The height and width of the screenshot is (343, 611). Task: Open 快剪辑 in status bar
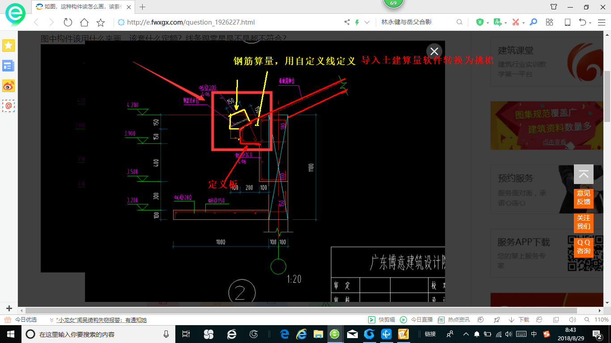(382, 320)
